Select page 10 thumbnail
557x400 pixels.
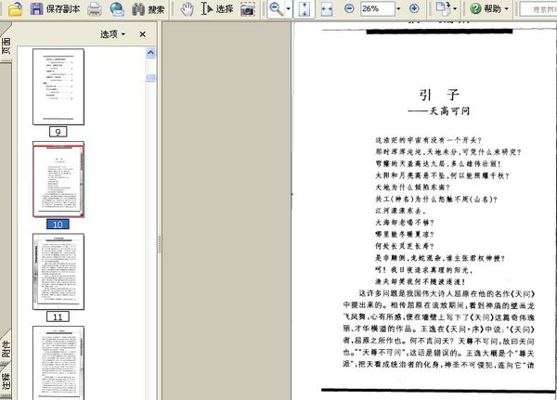tap(58, 179)
